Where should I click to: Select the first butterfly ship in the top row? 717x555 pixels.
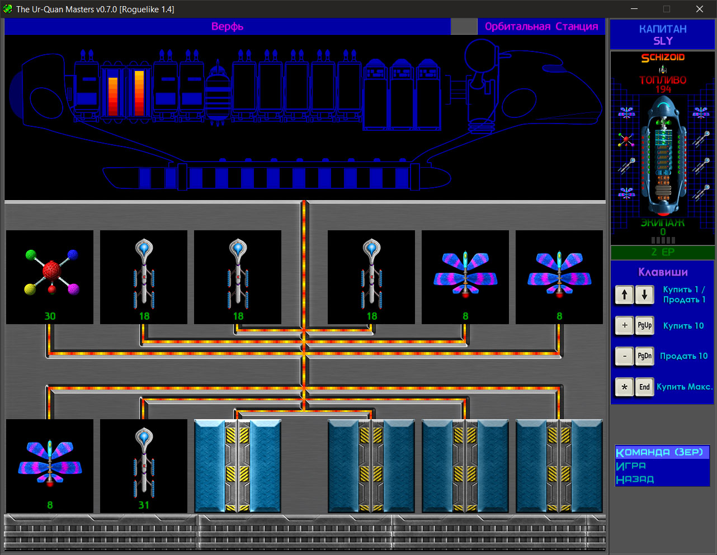[x=465, y=277]
